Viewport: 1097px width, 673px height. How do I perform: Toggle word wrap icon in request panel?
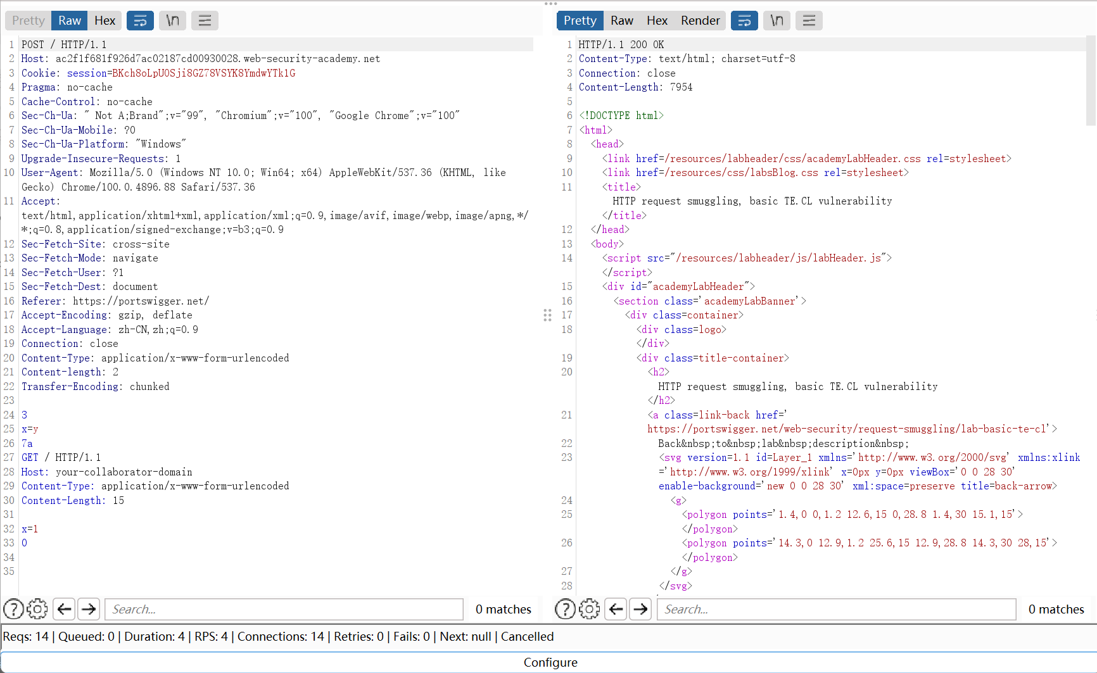[141, 20]
